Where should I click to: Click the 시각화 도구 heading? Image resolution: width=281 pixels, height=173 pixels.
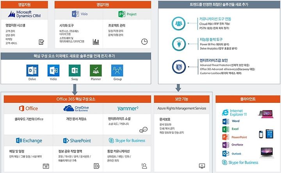(66, 25)
